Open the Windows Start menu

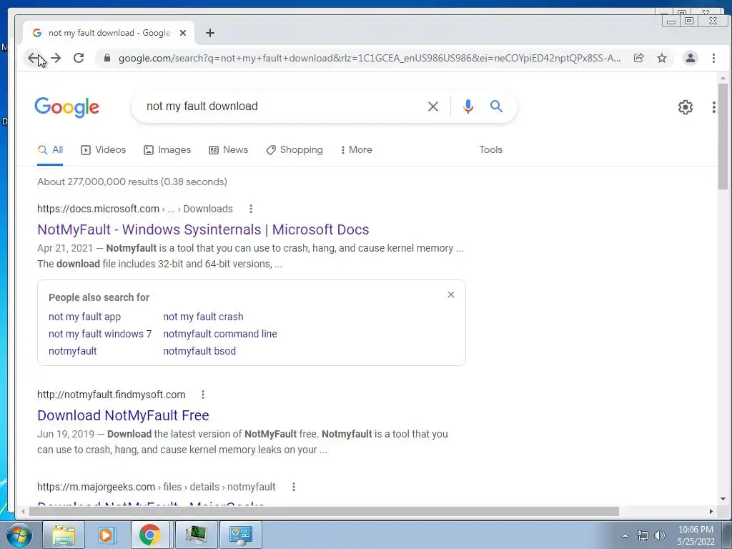[x=18, y=535]
